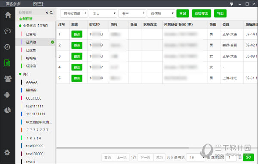Open the 本人 dropdown

[x=103, y=13]
